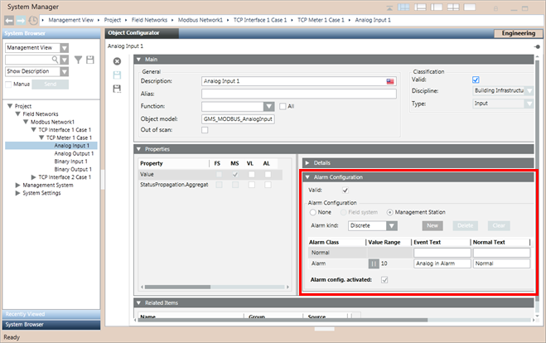Click the New alarm button
Viewport: 546px width, 343px height.
[x=432, y=225]
